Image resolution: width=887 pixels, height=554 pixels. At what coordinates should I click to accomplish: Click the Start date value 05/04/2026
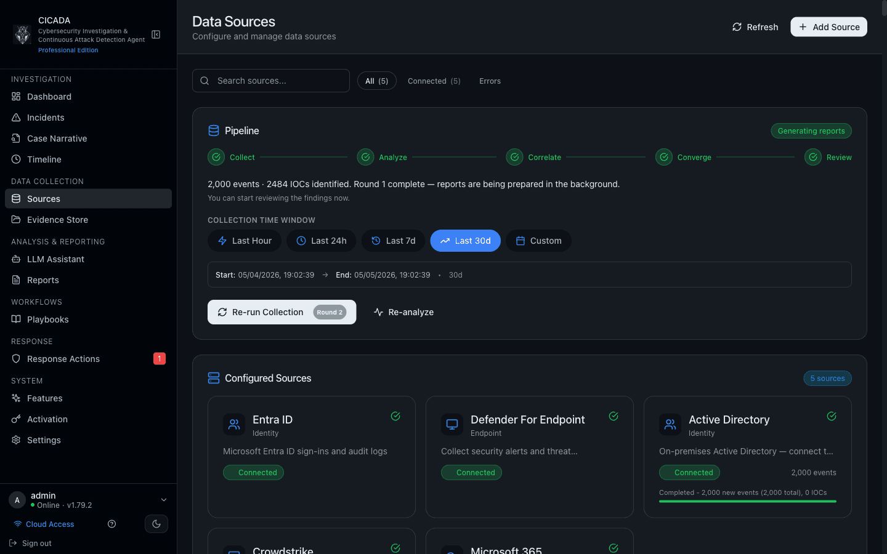coord(276,275)
